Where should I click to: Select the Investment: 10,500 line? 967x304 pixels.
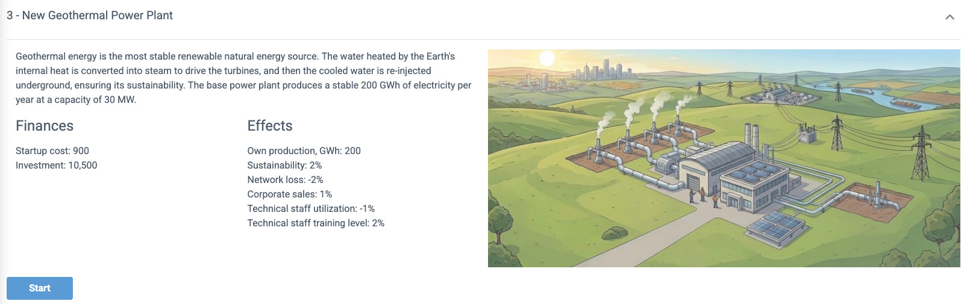point(57,166)
